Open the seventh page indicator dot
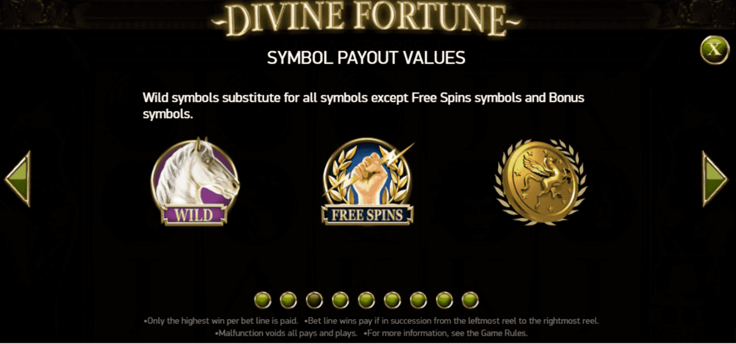 [x=418, y=300]
